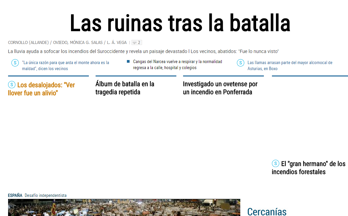Open author link L. Á. Vega
The width and height of the screenshot is (348, 216).
(117, 43)
